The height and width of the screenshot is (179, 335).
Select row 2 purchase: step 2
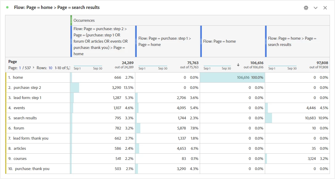38,87
